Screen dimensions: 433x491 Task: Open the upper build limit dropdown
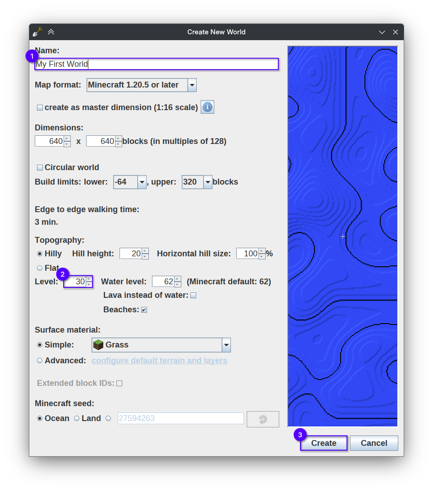[x=207, y=182]
